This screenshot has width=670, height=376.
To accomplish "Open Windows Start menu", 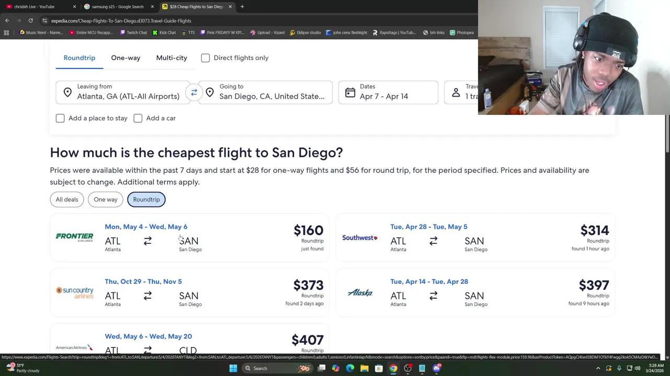I will pyautogui.click(x=233, y=368).
